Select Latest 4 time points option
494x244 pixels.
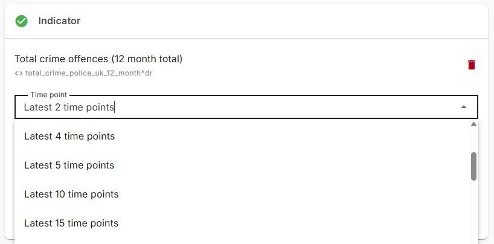69,136
